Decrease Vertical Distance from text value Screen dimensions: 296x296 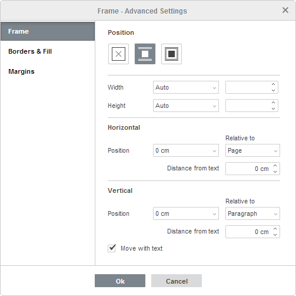[275, 235]
